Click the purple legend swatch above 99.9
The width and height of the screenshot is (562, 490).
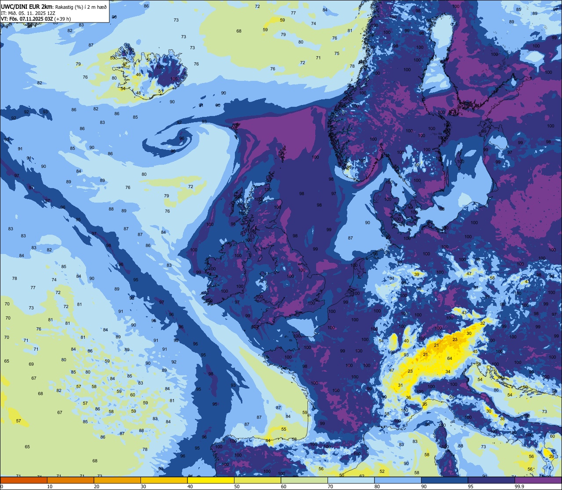coord(538,480)
